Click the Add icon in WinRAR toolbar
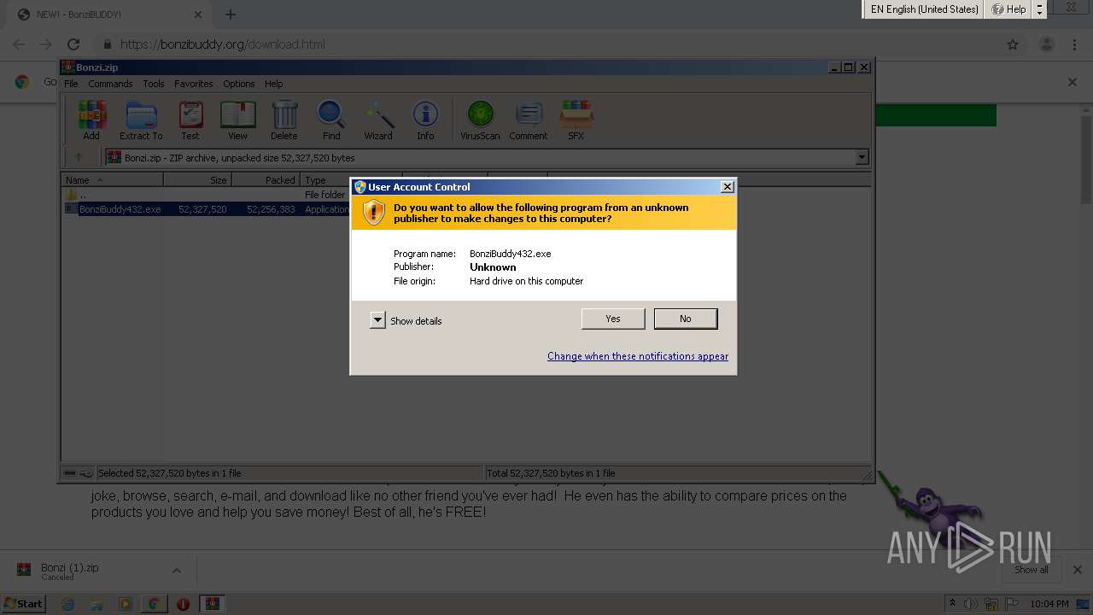Image resolution: width=1093 pixels, height=615 pixels. click(91, 120)
